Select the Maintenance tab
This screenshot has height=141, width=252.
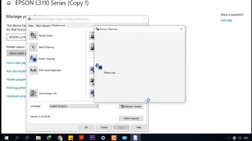click(58, 25)
